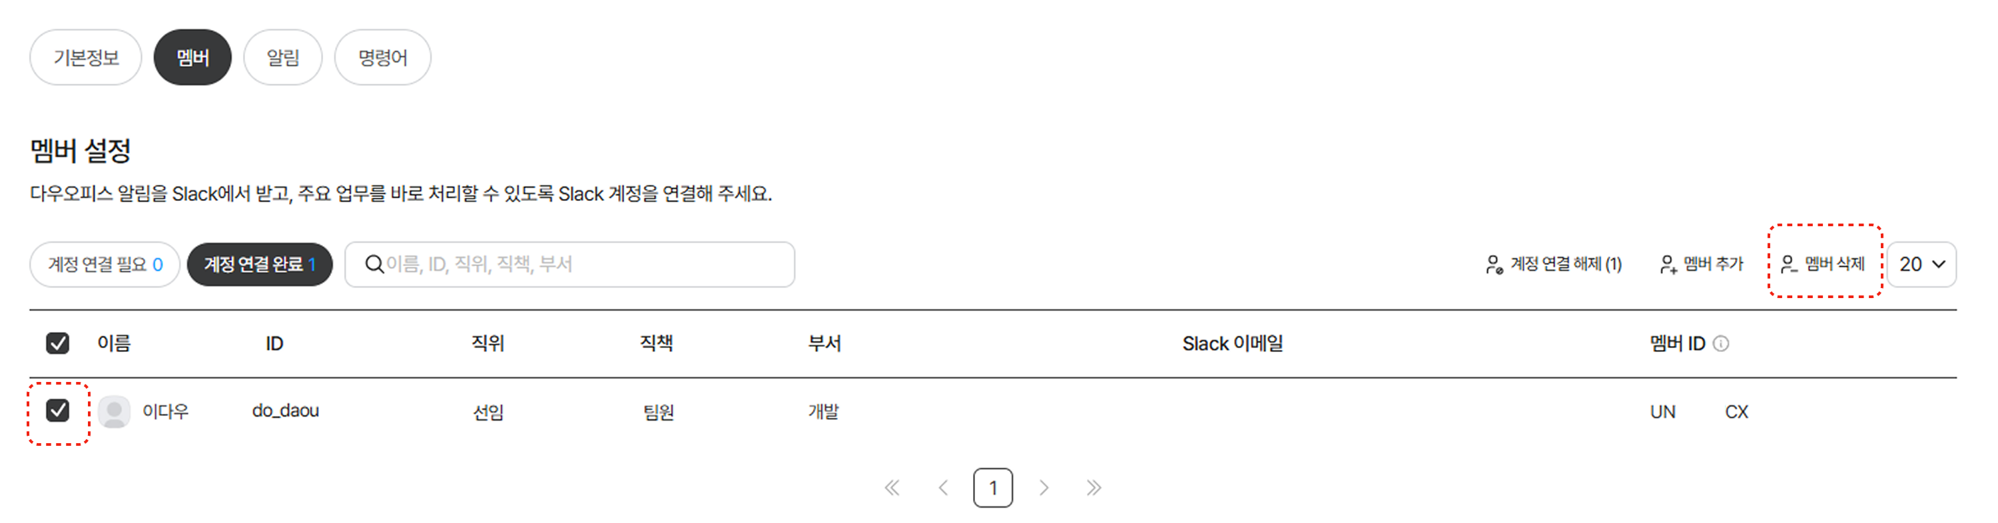1998x523 pixels.
Task: Go to the next page arrow
Action: click(x=1043, y=487)
